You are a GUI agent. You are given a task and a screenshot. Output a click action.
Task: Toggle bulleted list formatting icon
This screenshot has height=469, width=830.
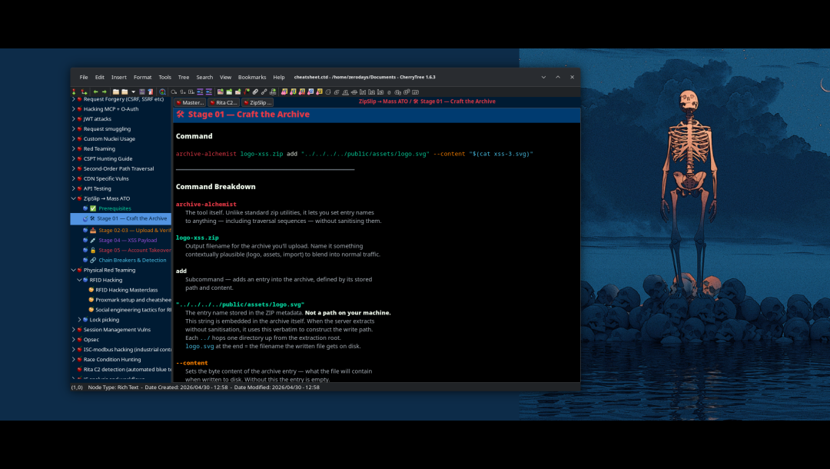coord(174,91)
